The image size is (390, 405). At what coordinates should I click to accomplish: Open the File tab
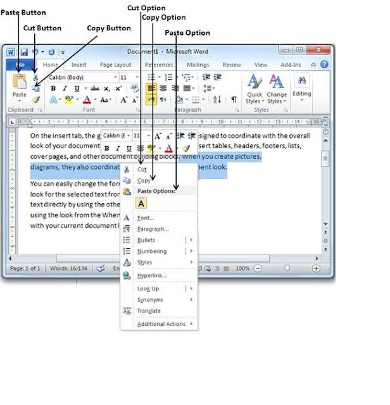pos(20,65)
